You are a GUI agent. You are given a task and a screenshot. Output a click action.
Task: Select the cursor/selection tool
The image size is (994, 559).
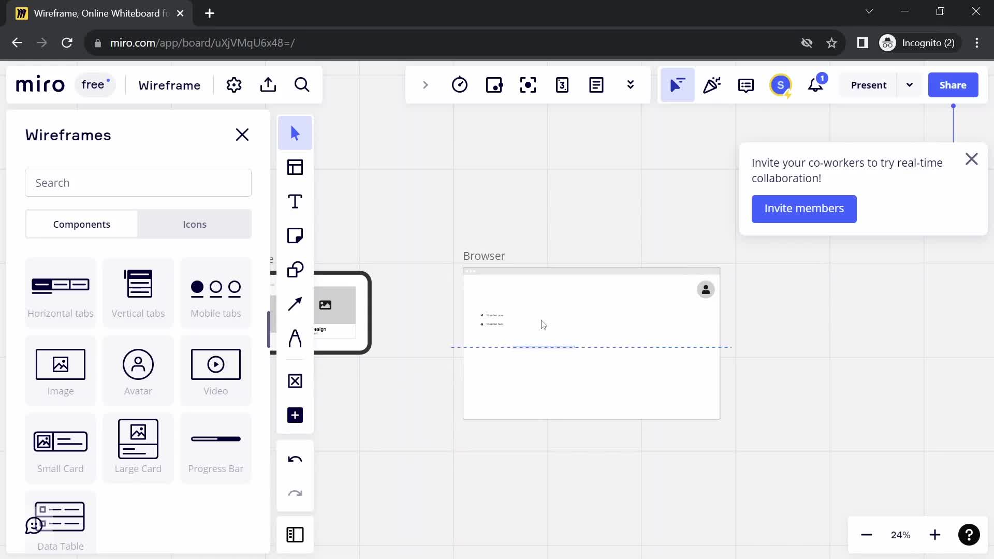coord(295,133)
